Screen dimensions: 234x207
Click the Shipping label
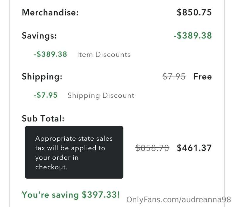pyautogui.click(x=42, y=77)
